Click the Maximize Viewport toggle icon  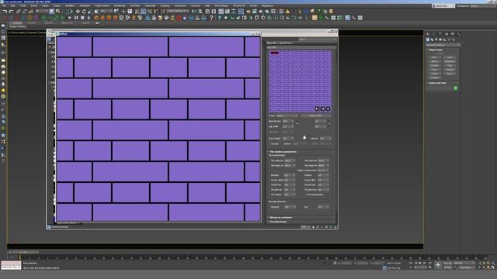[x=492, y=267]
